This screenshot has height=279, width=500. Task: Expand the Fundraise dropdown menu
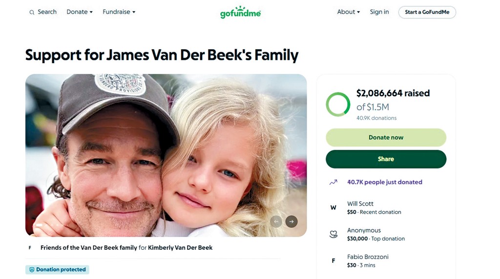point(119,12)
